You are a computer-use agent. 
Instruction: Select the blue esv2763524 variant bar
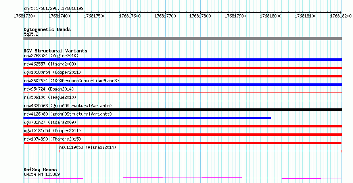(x=182, y=60)
